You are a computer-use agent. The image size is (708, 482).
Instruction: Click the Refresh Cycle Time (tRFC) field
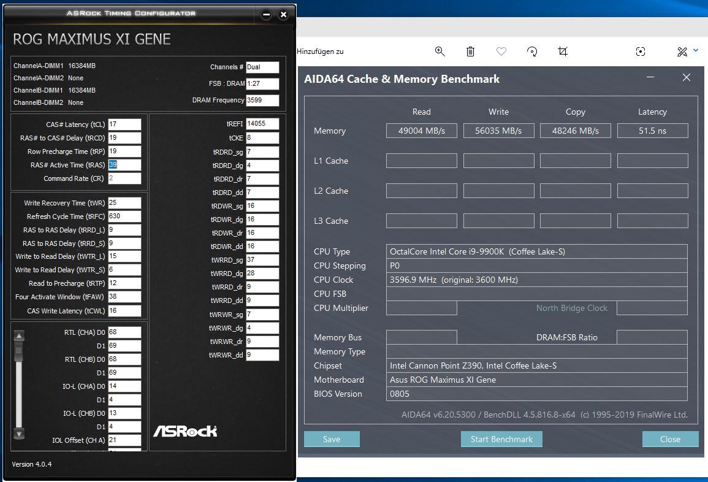[x=124, y=216]
